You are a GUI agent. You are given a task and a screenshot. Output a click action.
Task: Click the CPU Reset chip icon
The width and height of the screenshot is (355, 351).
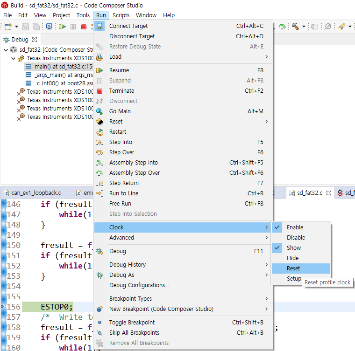pyautogui.click(x=99, y=122)
